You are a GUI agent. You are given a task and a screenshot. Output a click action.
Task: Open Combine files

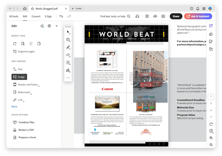[24, 122]
